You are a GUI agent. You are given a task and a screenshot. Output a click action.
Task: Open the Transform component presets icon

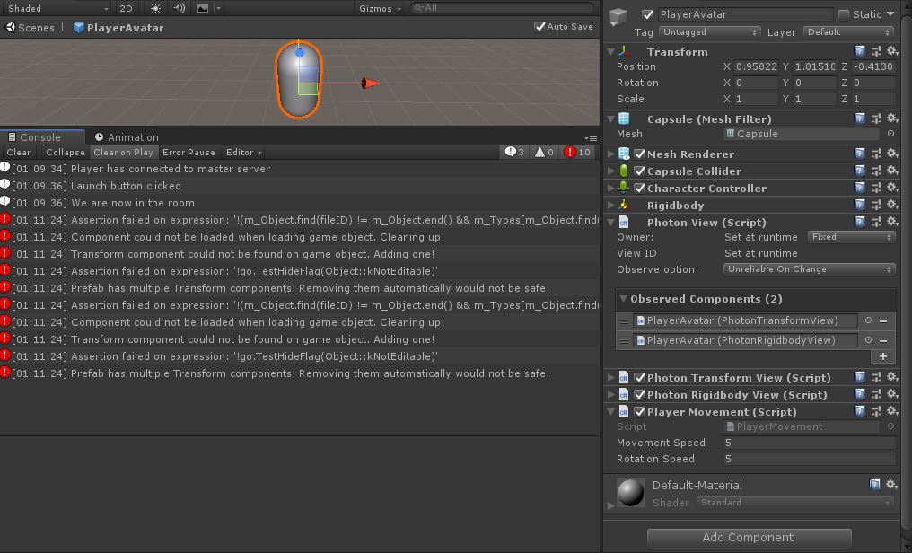click(876, 51)
